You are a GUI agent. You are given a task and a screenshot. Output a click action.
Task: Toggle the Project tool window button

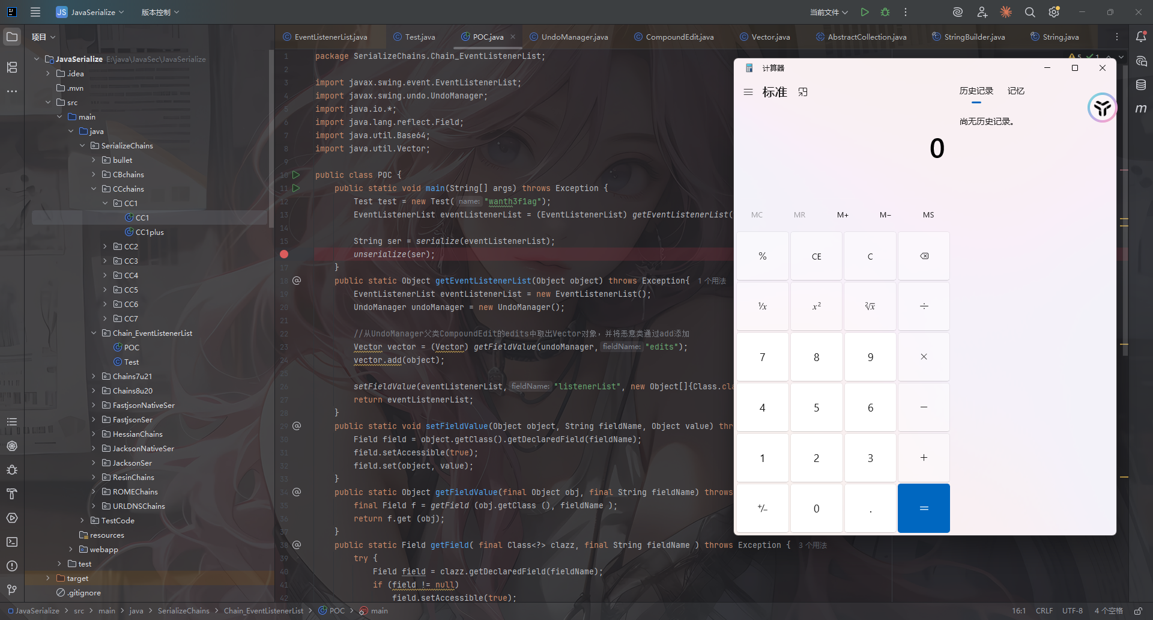pos(12,37)
